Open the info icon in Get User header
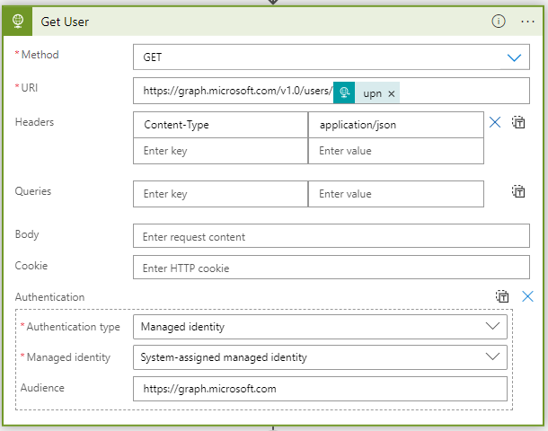Viewport: 548px width, 431px height. coord(499,21)
